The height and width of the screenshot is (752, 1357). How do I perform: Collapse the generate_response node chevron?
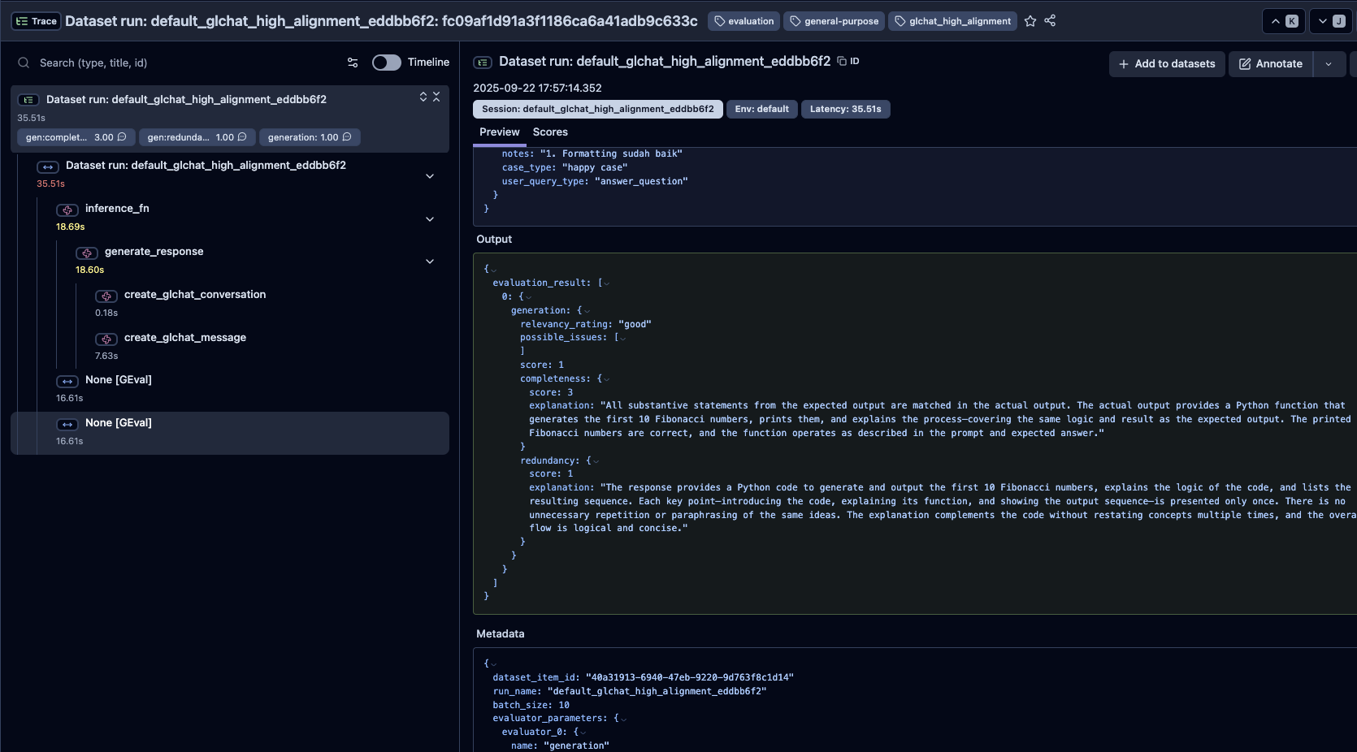(430, 261)
